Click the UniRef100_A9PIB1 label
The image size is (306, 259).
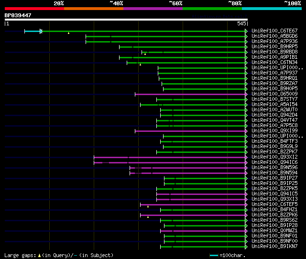[x=274, y=57]
